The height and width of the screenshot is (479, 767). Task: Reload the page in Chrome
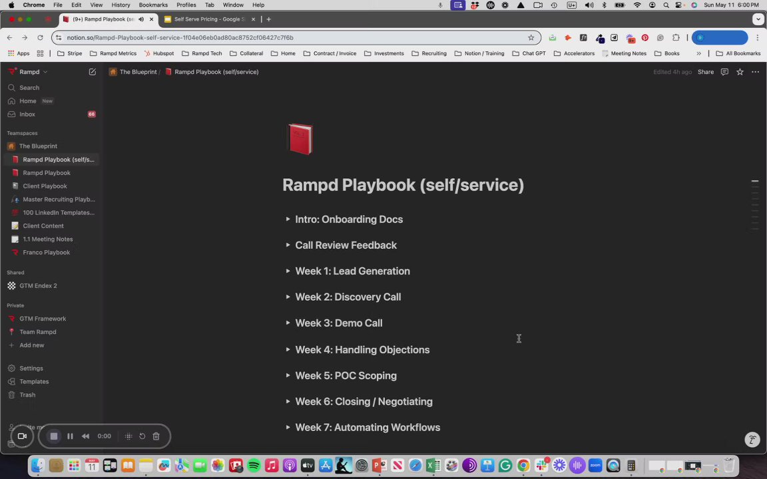pyautogui.click(x=40, y=38)
